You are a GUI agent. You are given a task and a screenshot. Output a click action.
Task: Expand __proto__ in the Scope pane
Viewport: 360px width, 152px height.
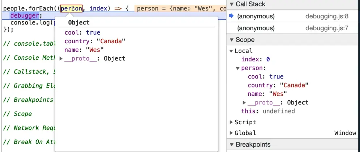click(x=244, y=103)
